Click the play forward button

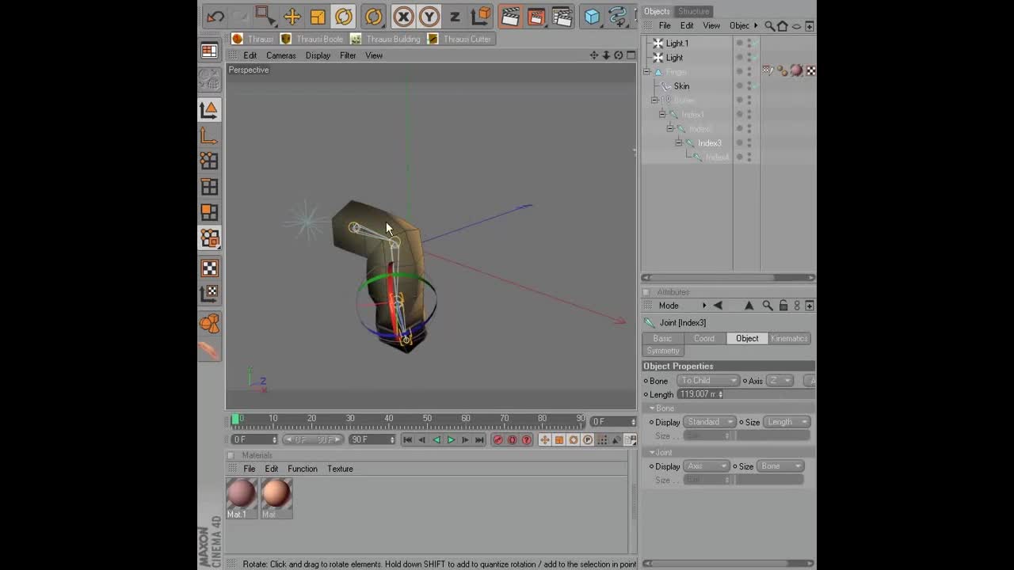pos(451,440)
